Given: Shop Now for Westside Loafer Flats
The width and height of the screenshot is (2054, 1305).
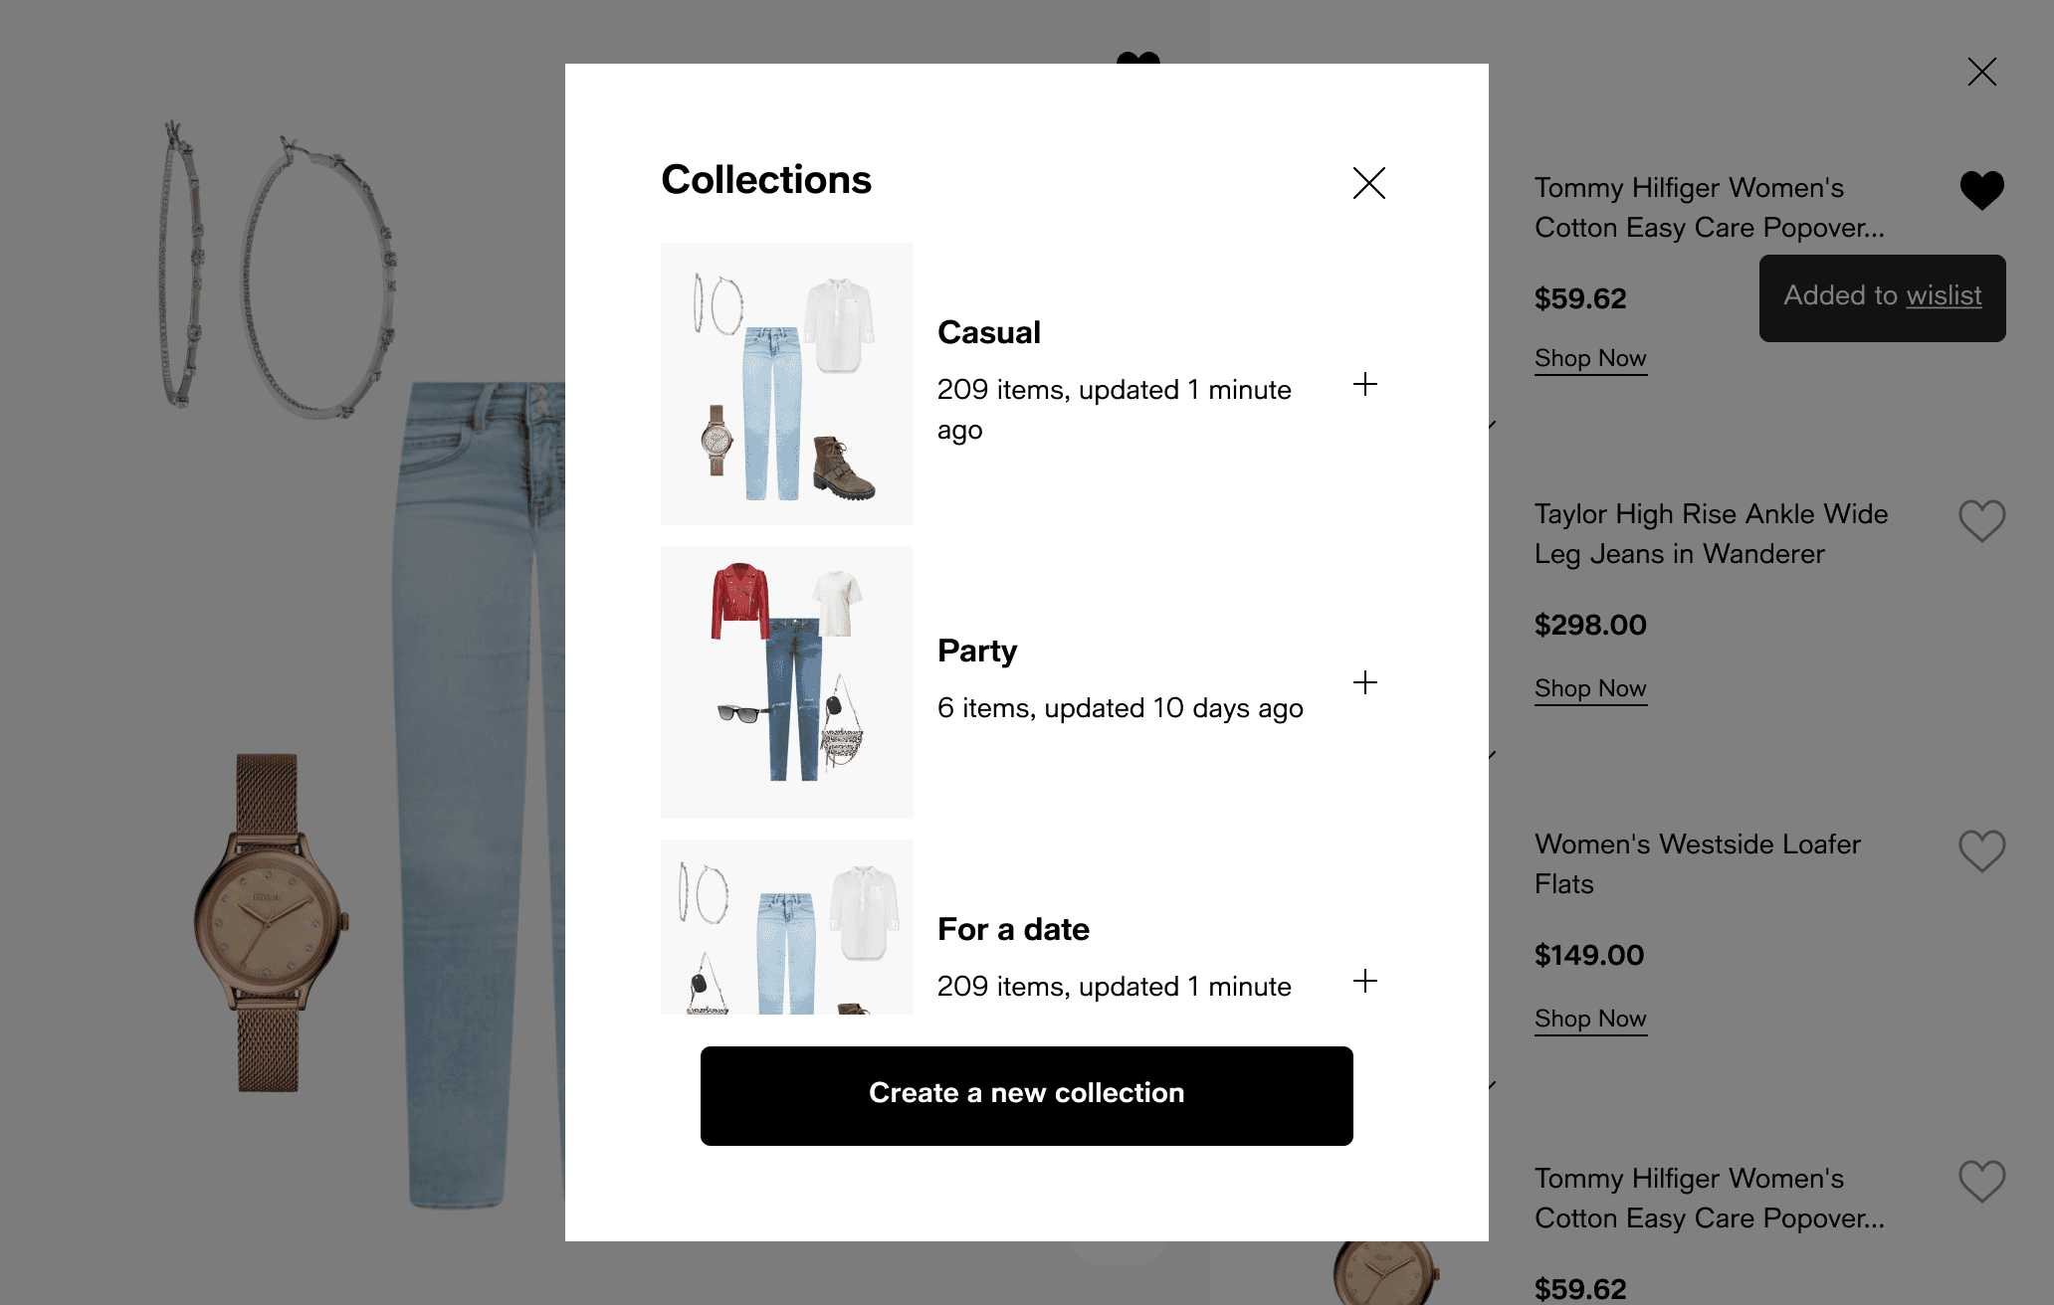Looking at the screenshot, I should pos(1590,1019).
